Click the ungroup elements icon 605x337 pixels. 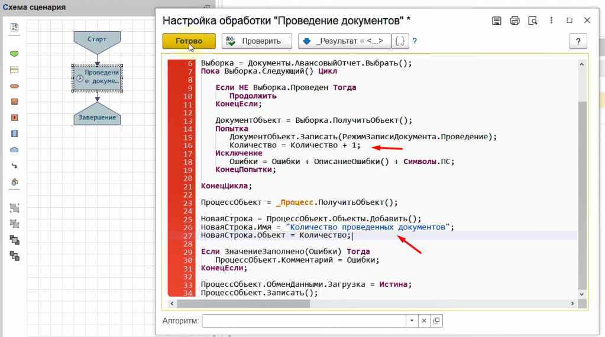[x=14, y=224]
